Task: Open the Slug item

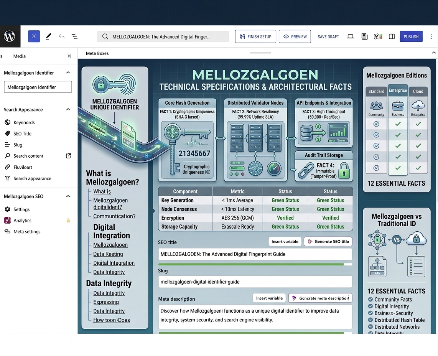Action: (x=18, y=145)
